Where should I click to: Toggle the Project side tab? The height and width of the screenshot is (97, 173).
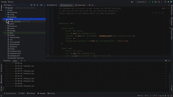pyautogui.click(x=1, y=8)
